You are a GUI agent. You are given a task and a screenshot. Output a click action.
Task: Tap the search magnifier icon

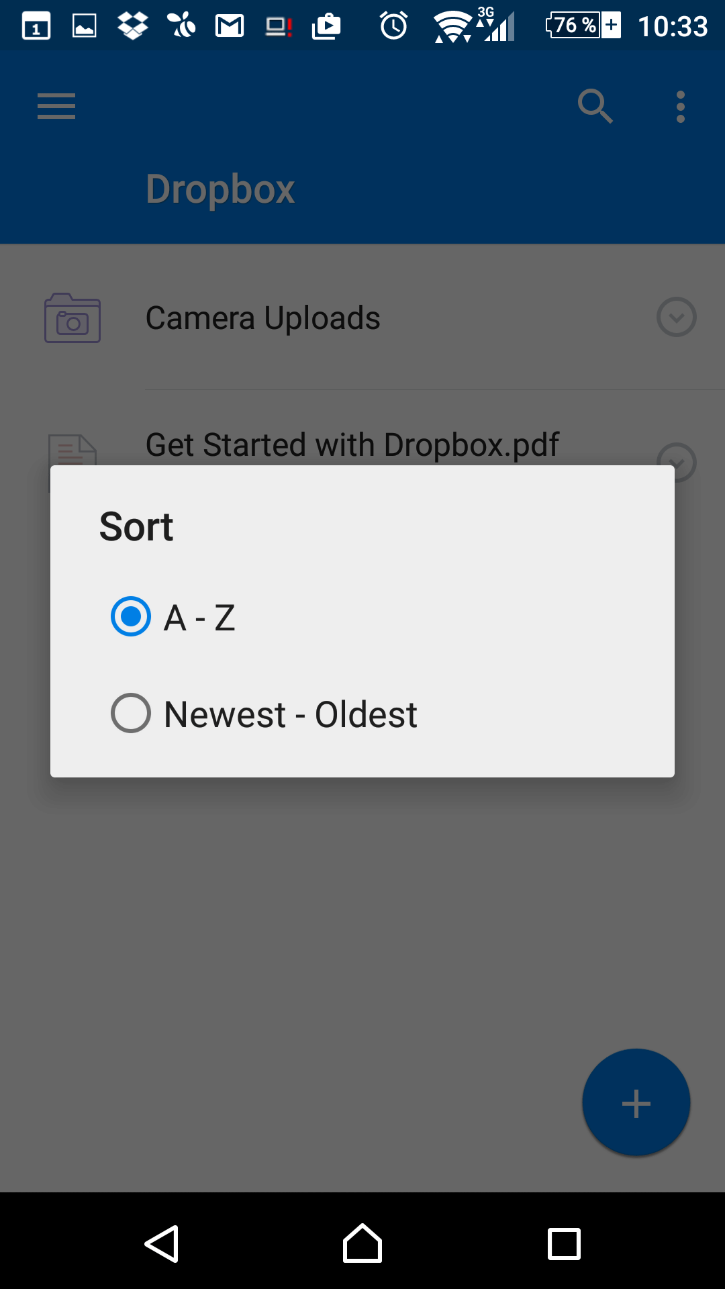pos(595,106)
